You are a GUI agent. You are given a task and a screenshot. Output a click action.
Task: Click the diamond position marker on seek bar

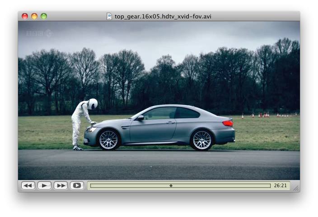coord(171,185)
